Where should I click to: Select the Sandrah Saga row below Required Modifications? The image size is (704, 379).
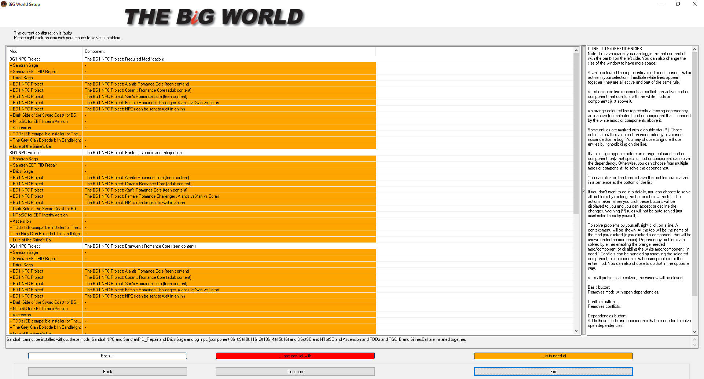(x=192, y=65)
